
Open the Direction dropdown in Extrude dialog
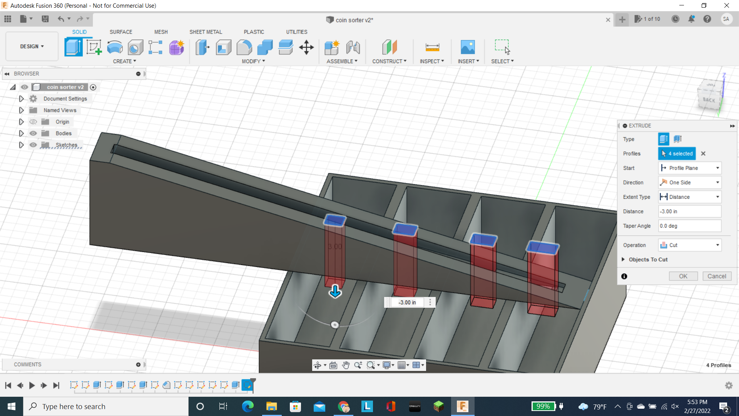717,182
